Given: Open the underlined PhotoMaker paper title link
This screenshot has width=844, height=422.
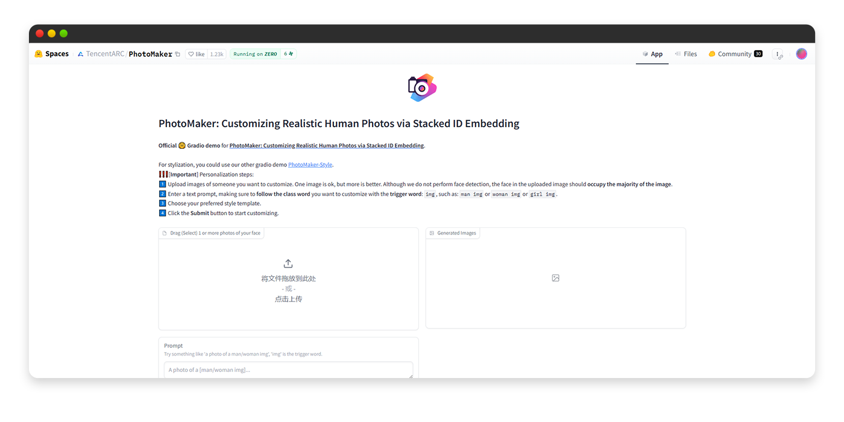Looking at the screenshot, I should point(327,145).
